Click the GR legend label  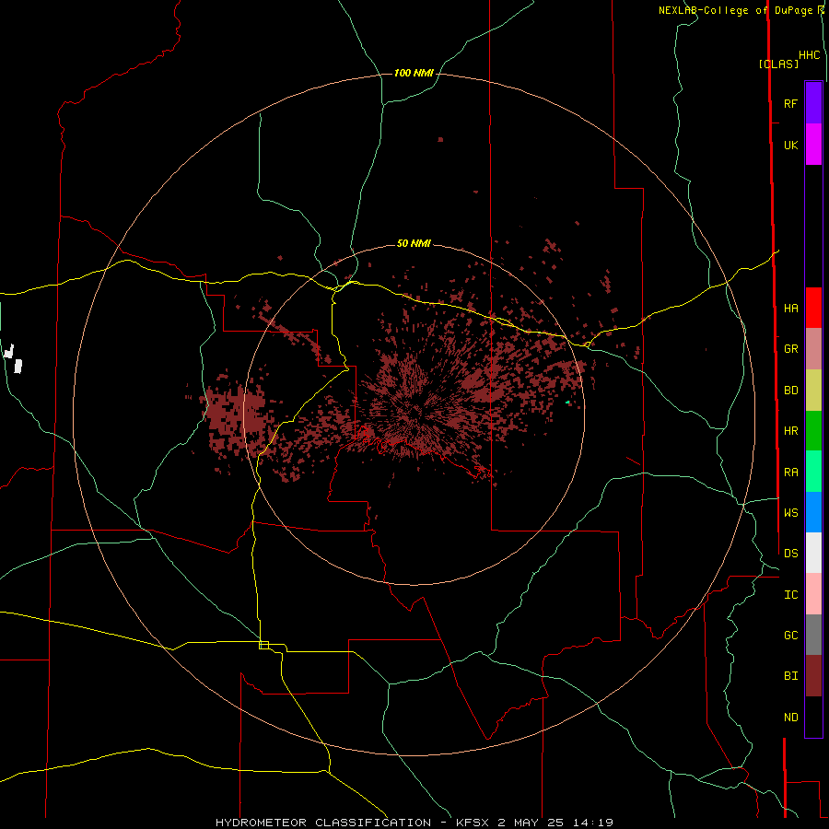tap(790, 349)
